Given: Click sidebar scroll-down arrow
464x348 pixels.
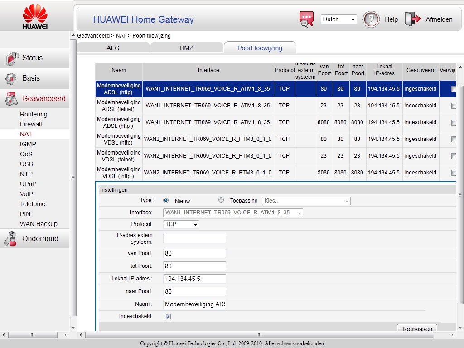Looking at the screenshot, I should (73, 328).
